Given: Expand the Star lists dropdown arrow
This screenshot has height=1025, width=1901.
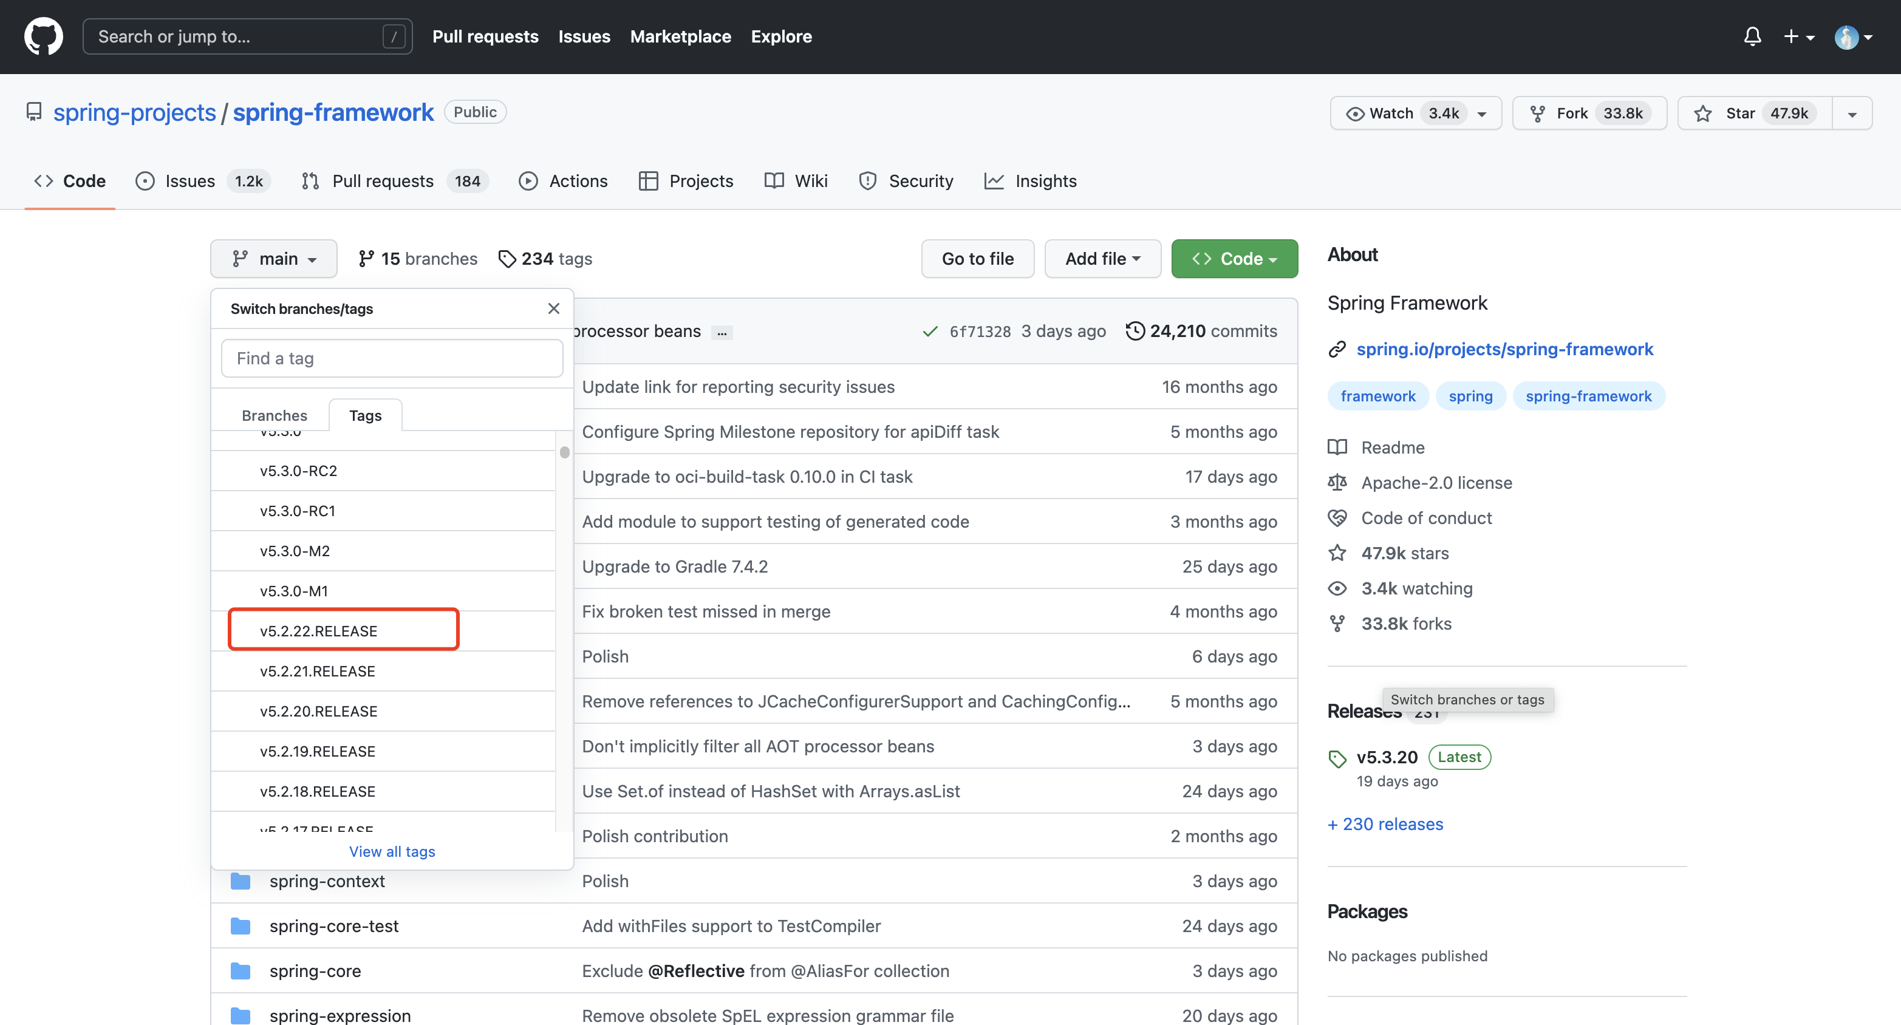Looking at the screenshot, I should point(1852,114).
